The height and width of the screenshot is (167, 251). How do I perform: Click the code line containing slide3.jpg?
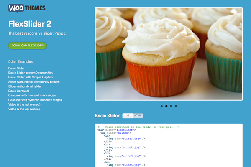click(126, 156)
